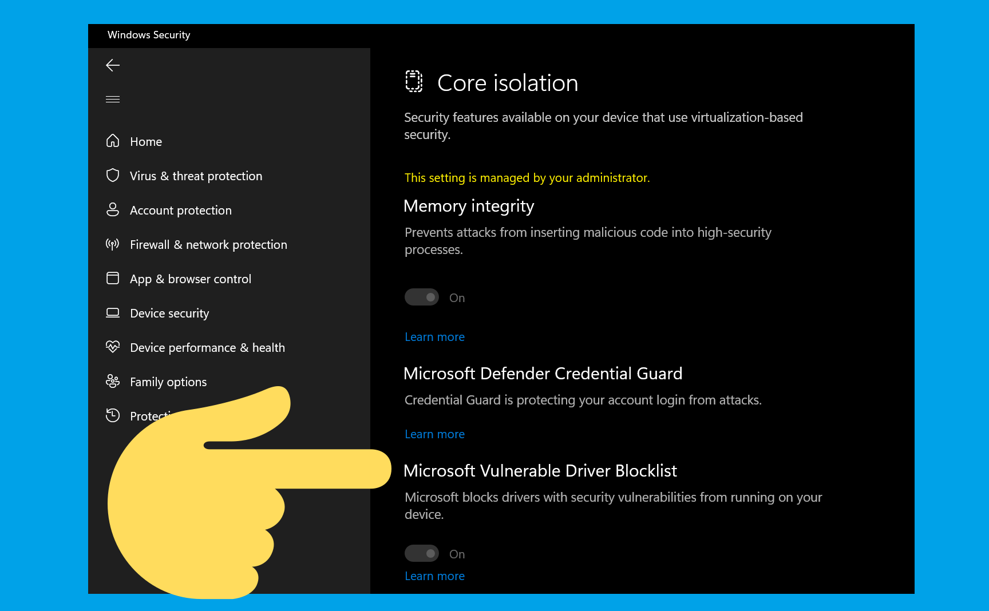
Task: Open the hamburger navigation menu
Action: pyautogui.click(x=113, y=100)
